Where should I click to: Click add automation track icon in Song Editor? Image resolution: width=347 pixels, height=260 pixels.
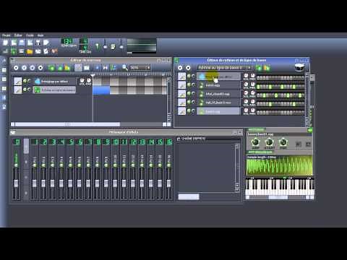67,68
